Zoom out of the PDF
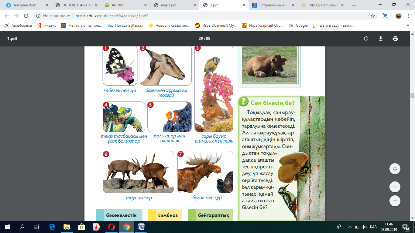 pyautogui.click(x=395, y=201)
